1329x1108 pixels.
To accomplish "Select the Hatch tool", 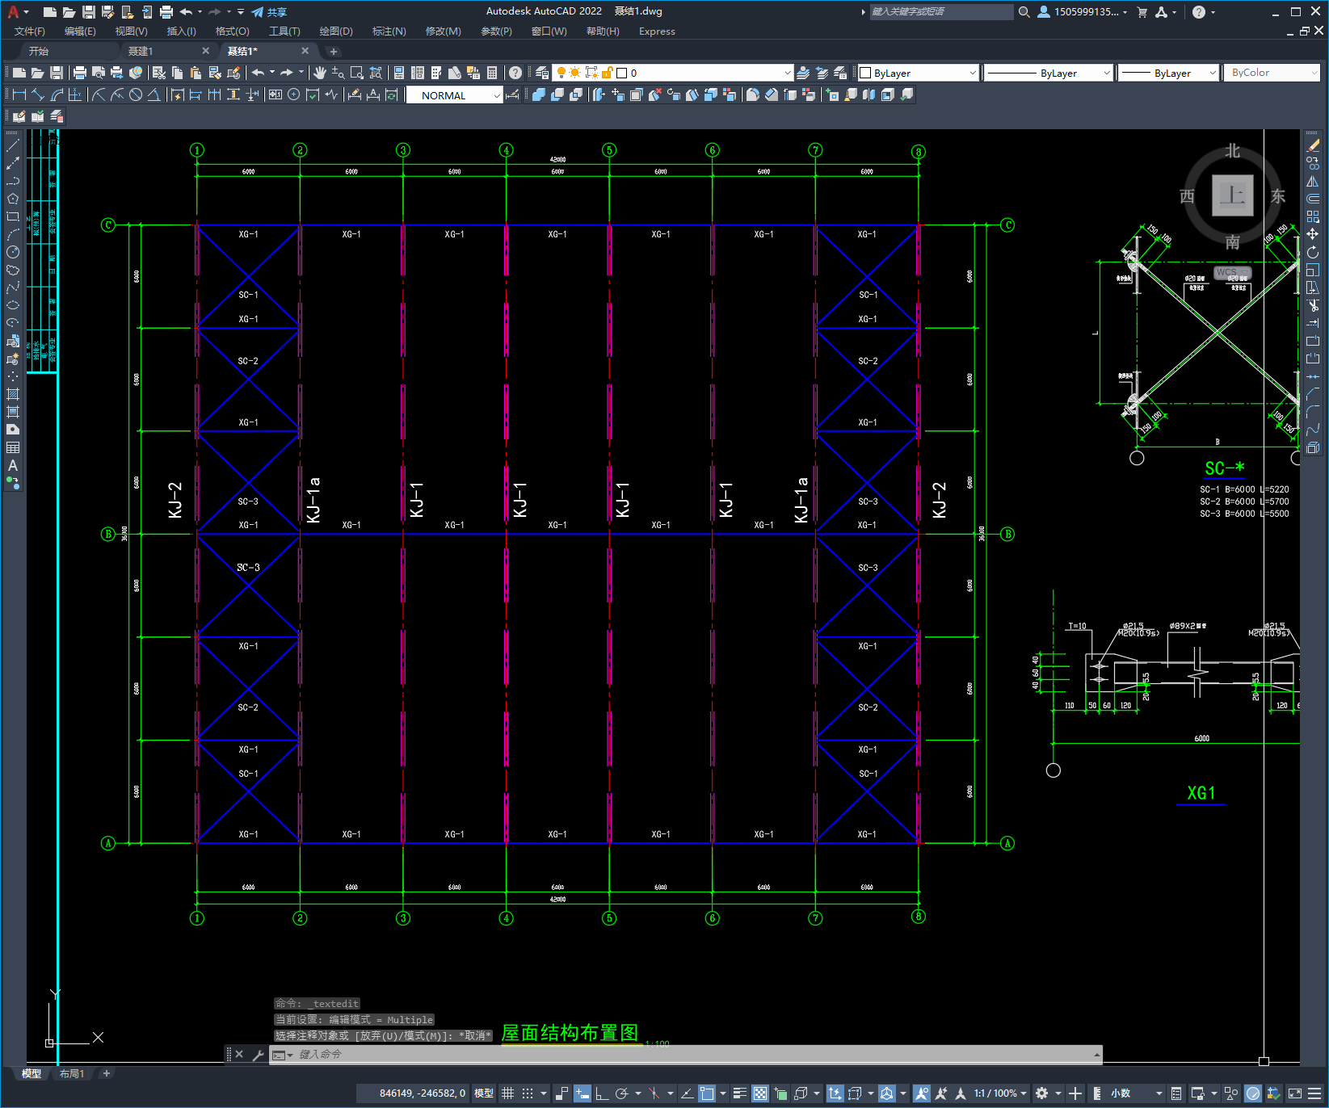I will pyautogui.click(x=13, y=394).
